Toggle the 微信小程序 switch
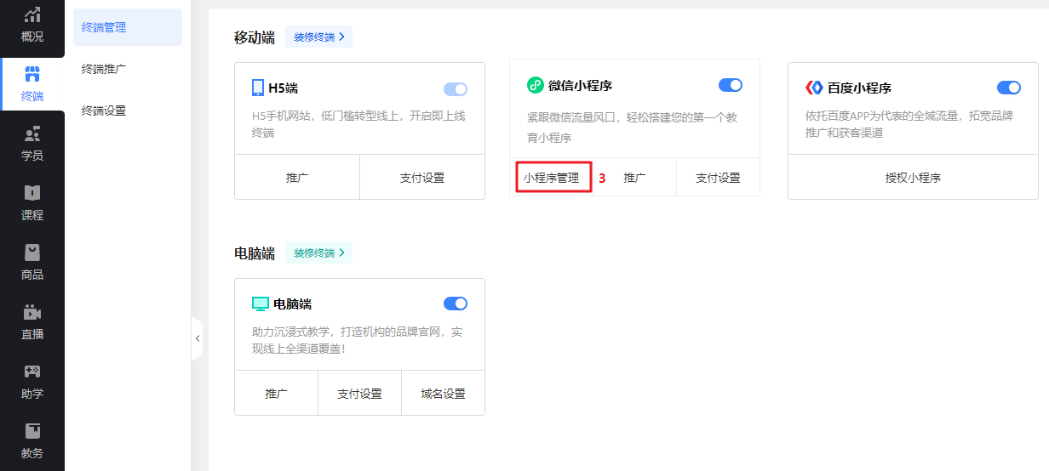The width and height of the screenshot is (1049, 471). (731, 85)
